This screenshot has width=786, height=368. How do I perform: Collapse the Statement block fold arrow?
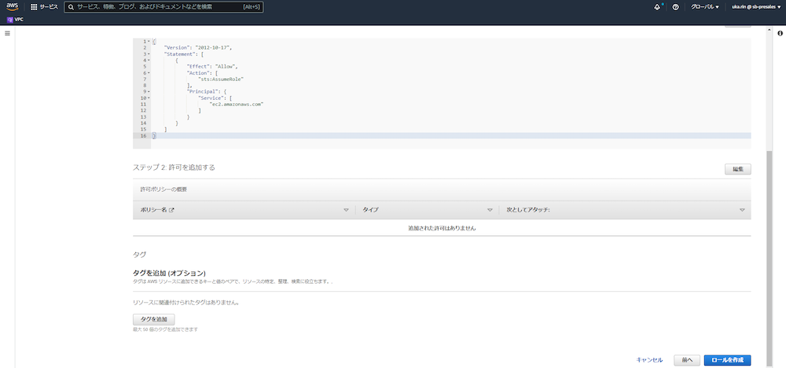[x=149, y=53]
